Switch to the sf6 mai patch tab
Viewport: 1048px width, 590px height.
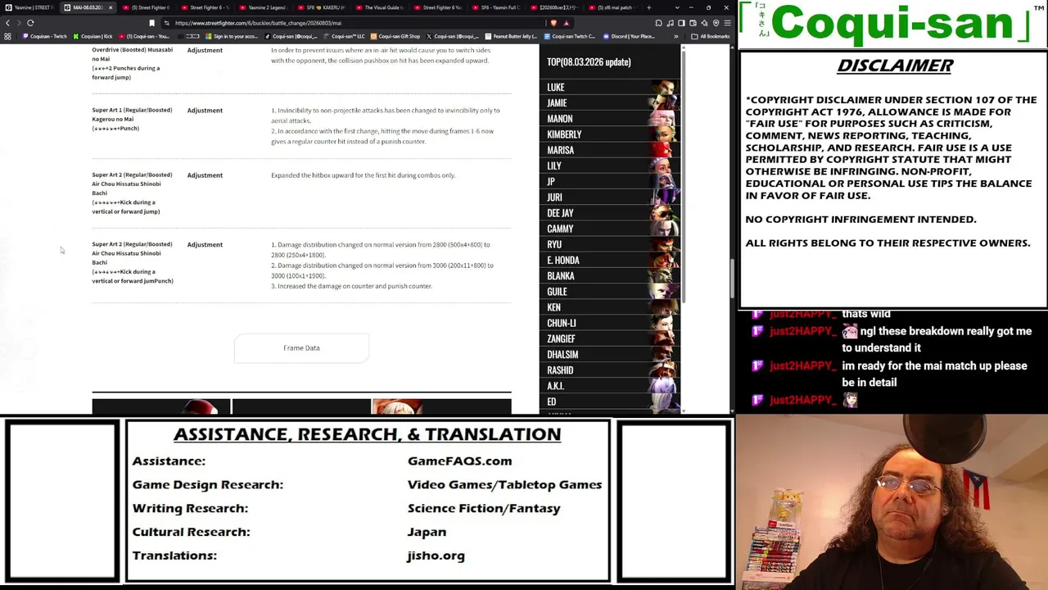coord(614,7)
